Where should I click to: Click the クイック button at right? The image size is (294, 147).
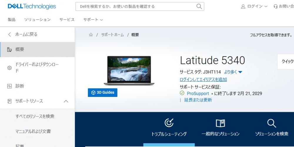[x=286, y=61]
